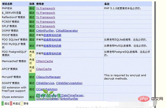166x108 pixels.
Task: Click the encrypt and decrypt methods note
Action: coord(125,77)
